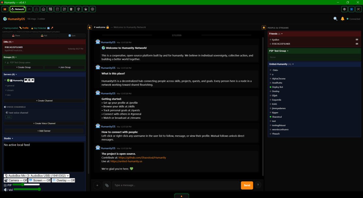
Task: Open the Network tab in the toolbar
Action: click(x=18, y=9)
